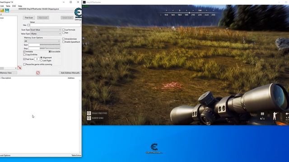The height and width of the screenshot is (162, 289).
Task: Focus the Fast Scan alignment value field
Action: (x=37, y=59)
